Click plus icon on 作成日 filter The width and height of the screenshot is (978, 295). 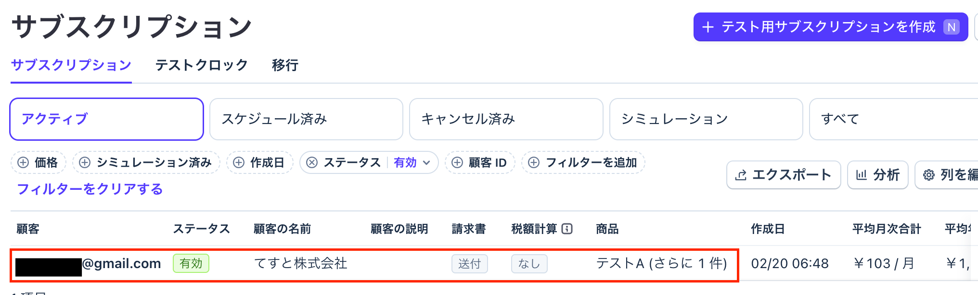(239, 162)
